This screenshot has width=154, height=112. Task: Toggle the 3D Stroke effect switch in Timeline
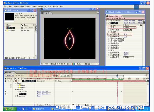click(x=6, y=92)
